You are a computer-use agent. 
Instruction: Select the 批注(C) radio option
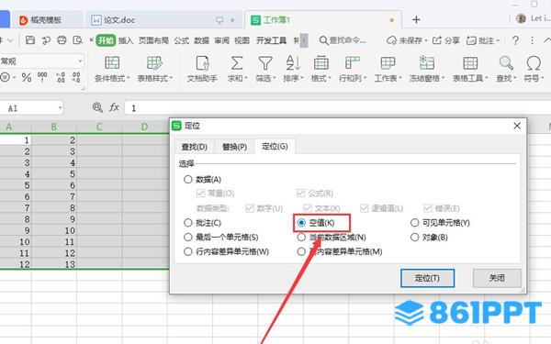188,223
